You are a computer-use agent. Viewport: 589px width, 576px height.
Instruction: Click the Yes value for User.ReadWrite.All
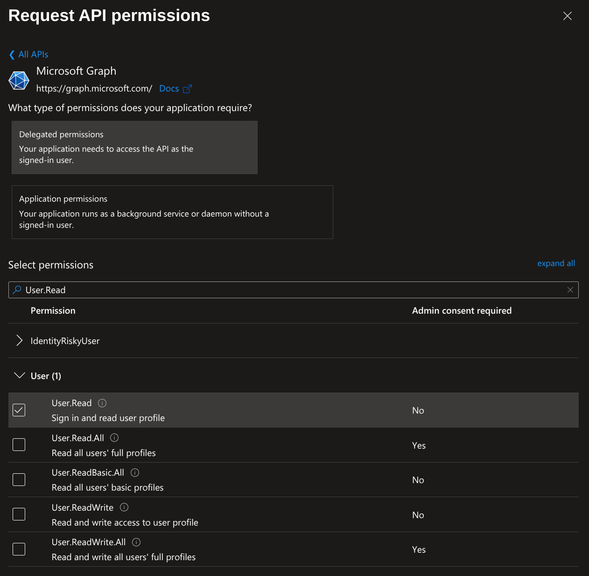coord(419,550)
